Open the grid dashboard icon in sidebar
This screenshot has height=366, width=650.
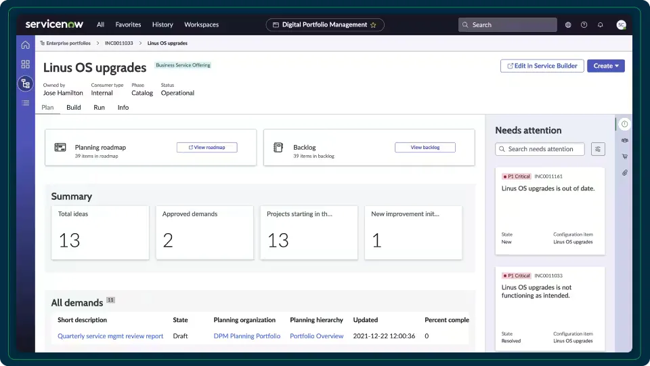pyautogui.click(x=25, y=64)
